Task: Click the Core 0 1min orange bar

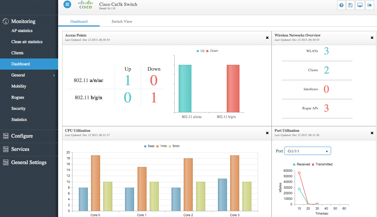Action: click(x=96, y=183)
